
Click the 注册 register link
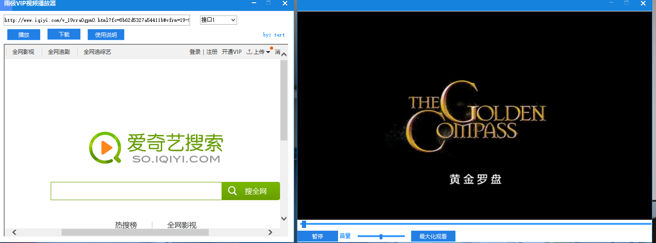click(x=212, y=52)
